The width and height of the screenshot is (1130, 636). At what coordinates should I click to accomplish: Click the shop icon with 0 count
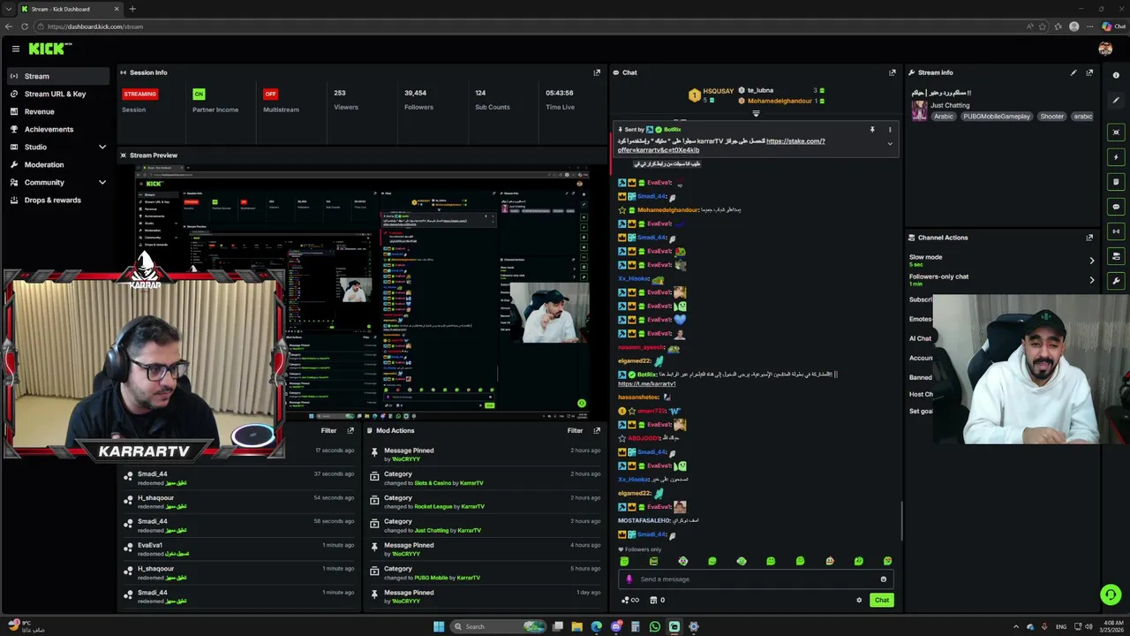click(657, 600)
